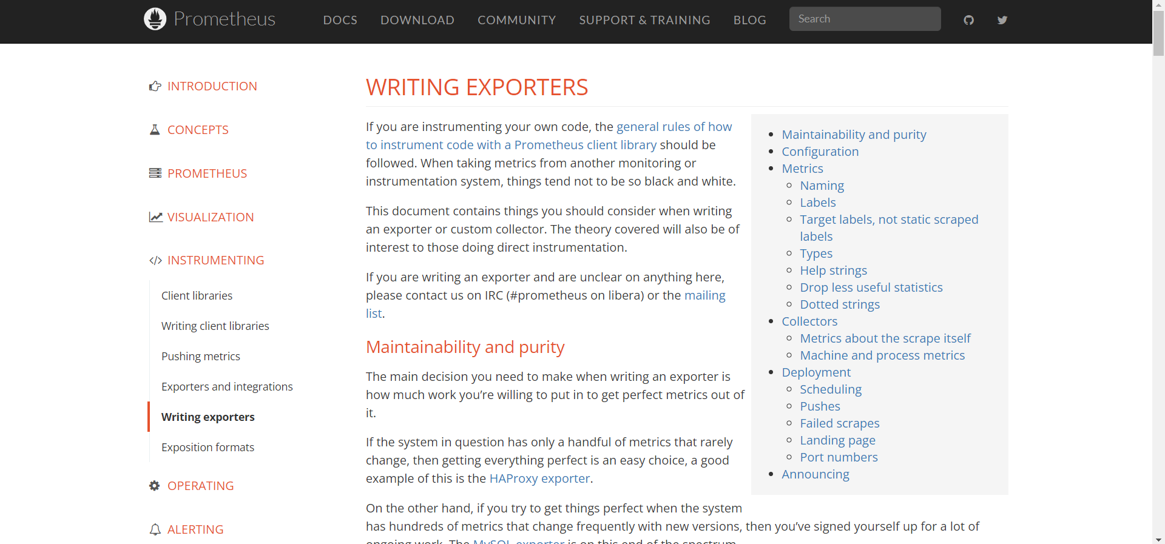Expand the VISUALIZATION sidebar section
The image size is (1165, 544).
click(211, 217)
